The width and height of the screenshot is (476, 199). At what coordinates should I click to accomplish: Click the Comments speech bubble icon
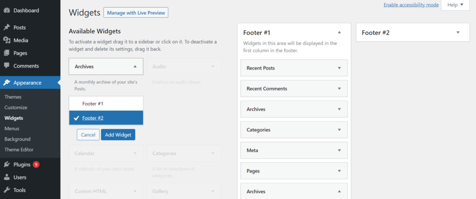(x=7, y=66)
